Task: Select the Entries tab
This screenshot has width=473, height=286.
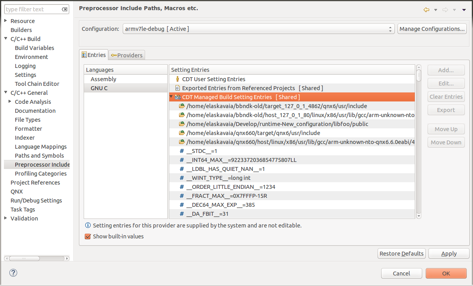Action: [x=94, y=55]
